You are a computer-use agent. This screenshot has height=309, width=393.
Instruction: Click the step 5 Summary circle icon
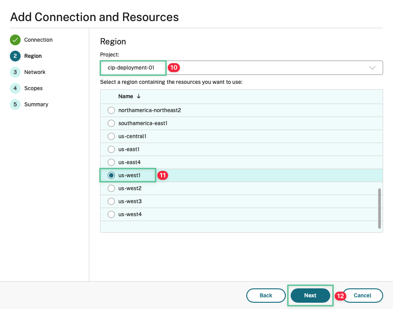[15, 104]
